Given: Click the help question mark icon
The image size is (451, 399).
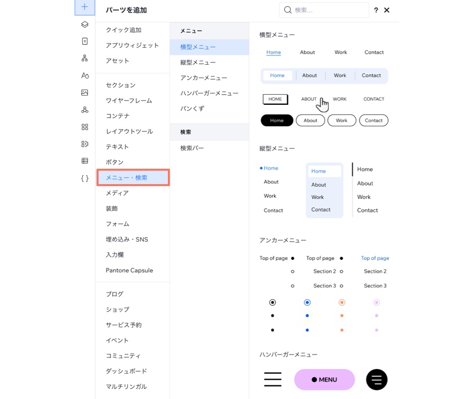Looking at the screenshot, I should (375, 10).
